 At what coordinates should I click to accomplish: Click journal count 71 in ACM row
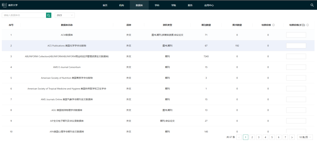[x=206, y=35]
